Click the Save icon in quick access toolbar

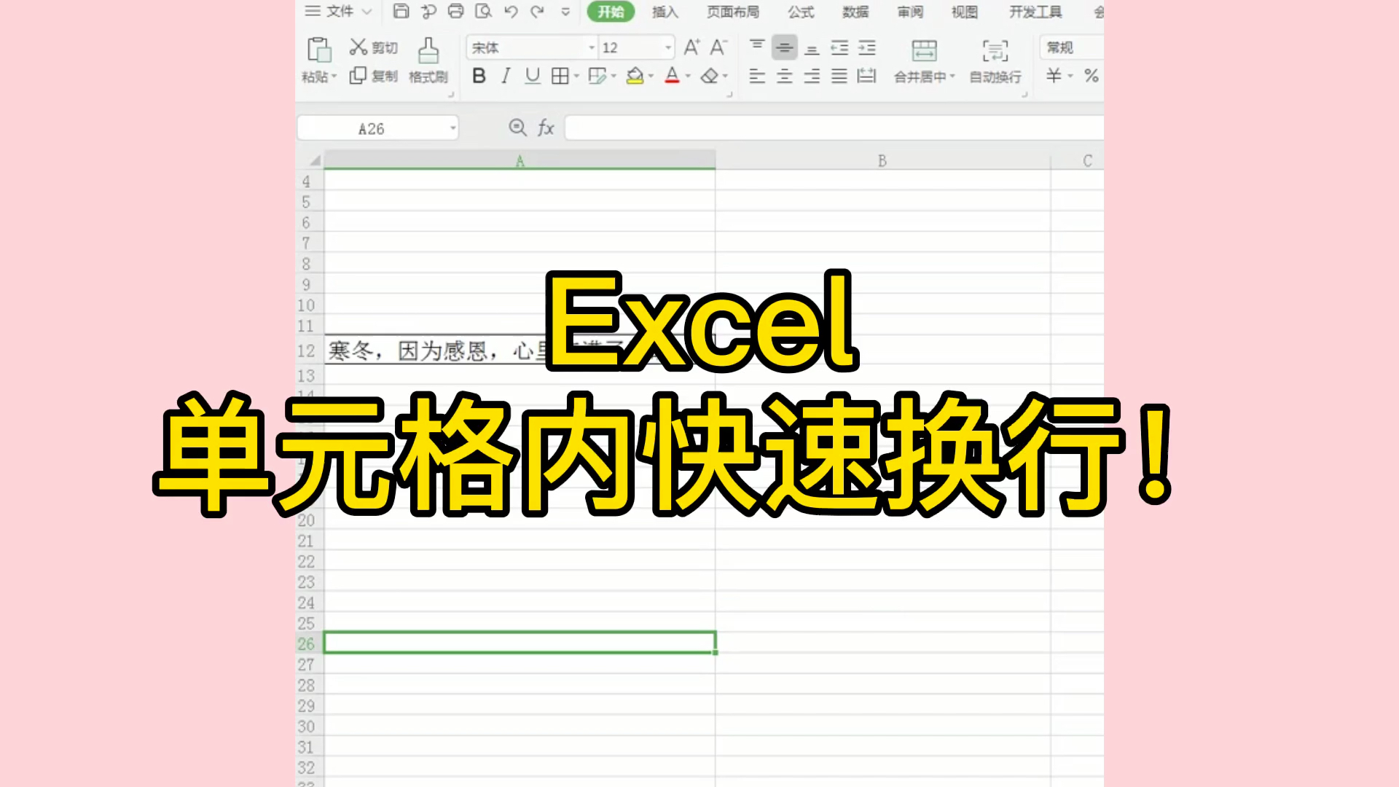click(401, 11)
